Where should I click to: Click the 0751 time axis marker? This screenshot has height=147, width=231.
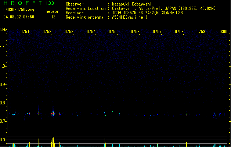click(25, 32)
